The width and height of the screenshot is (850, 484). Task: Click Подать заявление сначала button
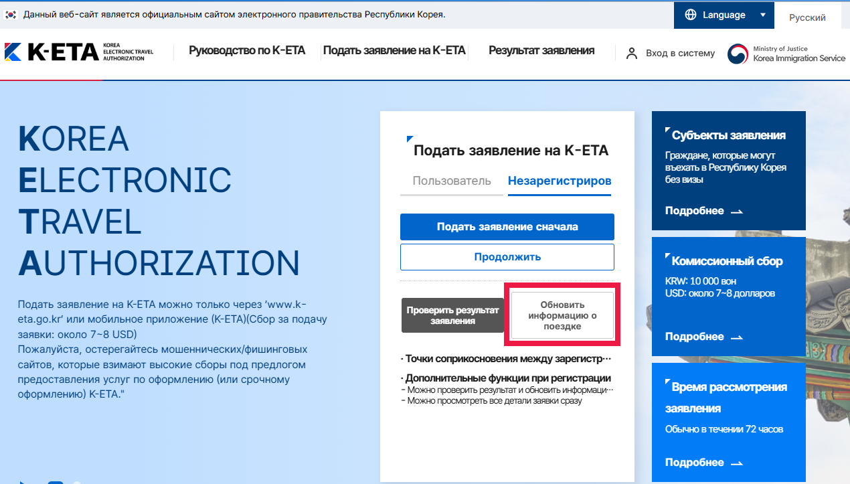pos(507,227)
